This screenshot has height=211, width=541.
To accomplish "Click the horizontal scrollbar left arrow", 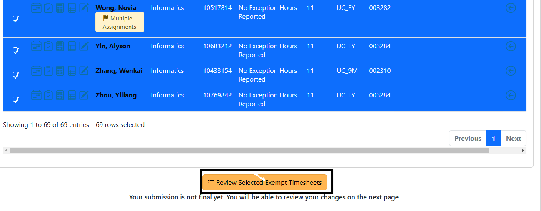I will 5,150.
